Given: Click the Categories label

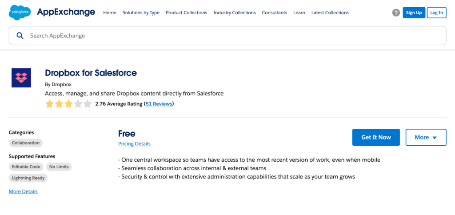Looking at the screenshot, I should [x=21, y=132].
